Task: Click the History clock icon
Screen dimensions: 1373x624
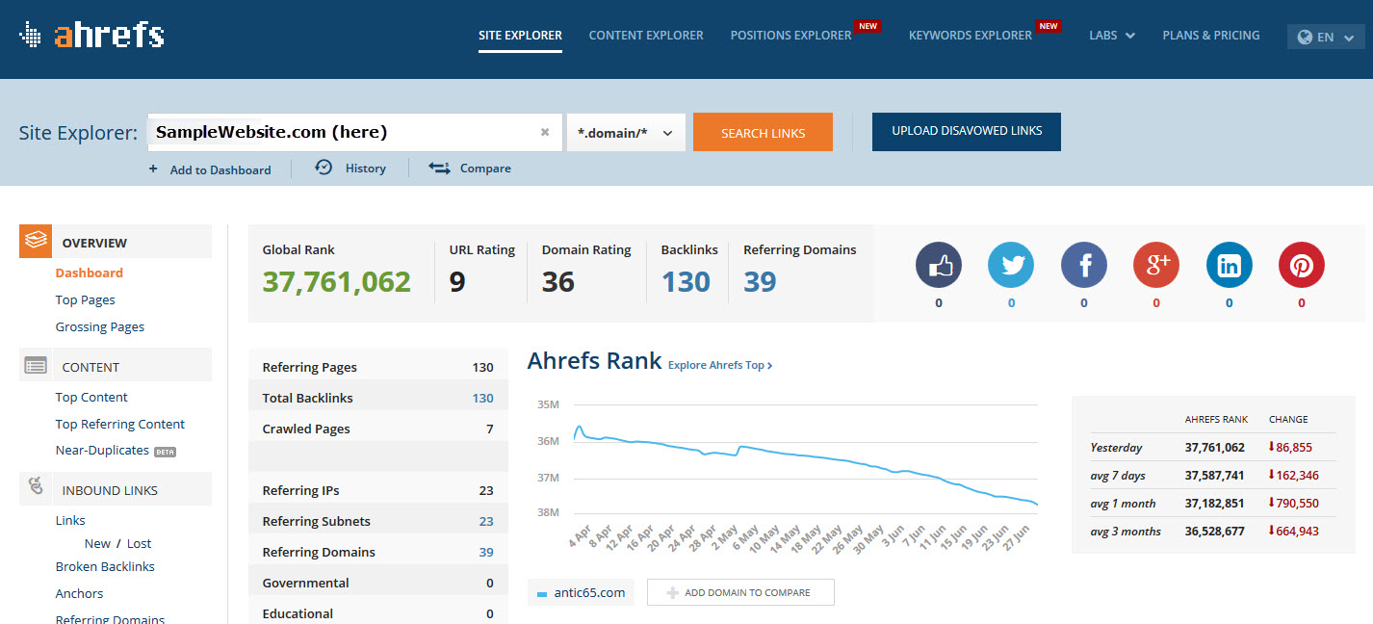Action: tap(324, 168)
